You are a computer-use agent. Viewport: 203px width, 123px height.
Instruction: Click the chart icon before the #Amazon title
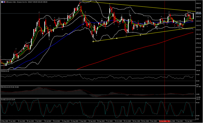pos(2,2)
